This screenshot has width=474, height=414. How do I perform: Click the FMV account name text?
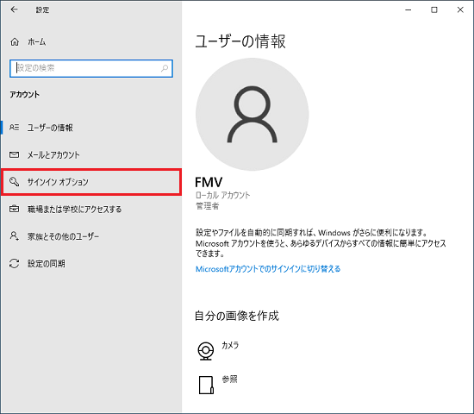[209, 182]
